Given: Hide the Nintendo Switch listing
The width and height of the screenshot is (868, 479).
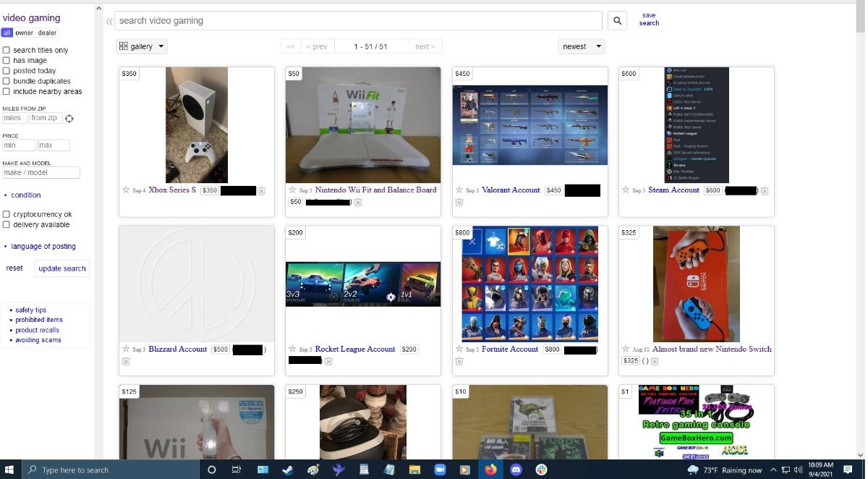Looking at the screenshot, I should click(655, 361).
